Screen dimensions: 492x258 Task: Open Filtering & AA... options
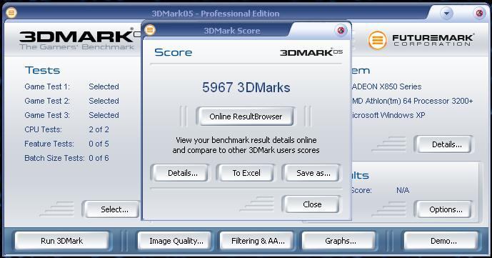(258, 241)
